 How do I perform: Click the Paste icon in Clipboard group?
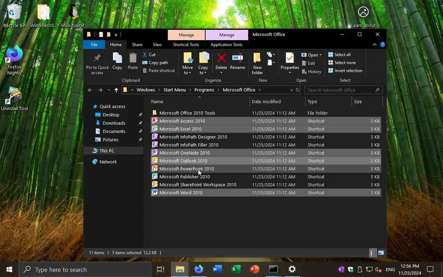point(133,58)
